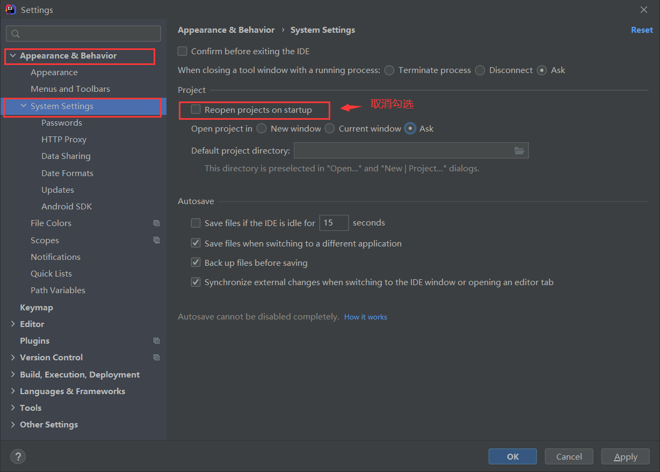Click Appearance & Behavior in the breadcrumb

point(226,30)
